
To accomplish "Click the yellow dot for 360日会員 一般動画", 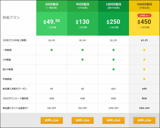I will tap(144, 50).
